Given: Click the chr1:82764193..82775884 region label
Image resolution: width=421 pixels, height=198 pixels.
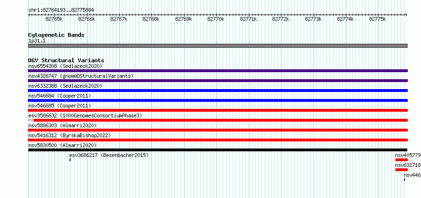Looking at the screenshot, I should [x=61, y=10].
